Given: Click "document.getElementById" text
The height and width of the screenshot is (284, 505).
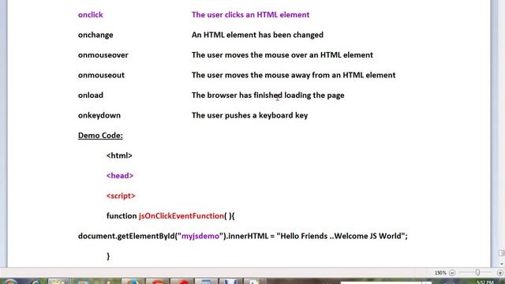Looking at the screenshot, I should [x=126, y=236].
